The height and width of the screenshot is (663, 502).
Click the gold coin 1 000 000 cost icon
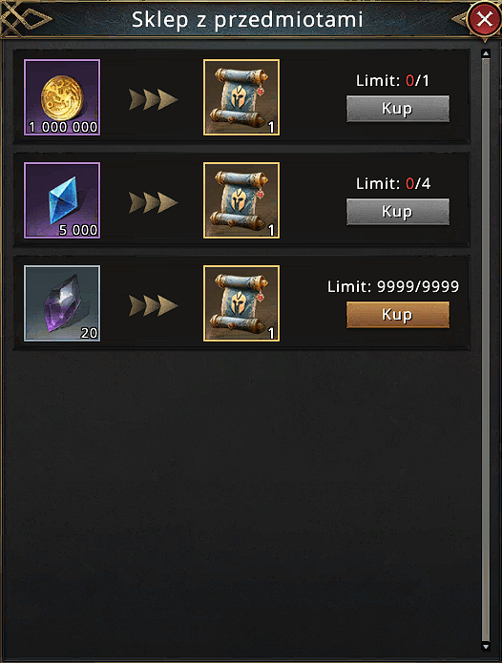[62, 97]
